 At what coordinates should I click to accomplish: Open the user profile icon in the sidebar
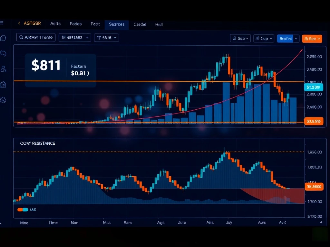point(3,69)
